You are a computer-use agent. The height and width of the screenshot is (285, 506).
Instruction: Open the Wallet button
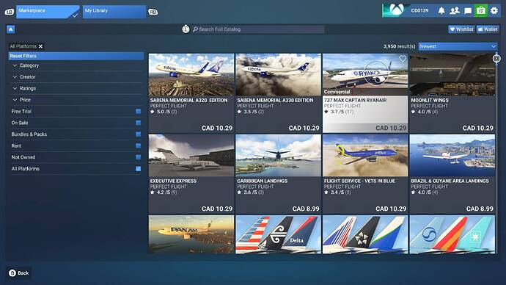(488, 29)
